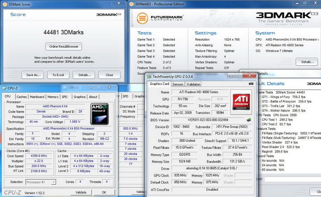This screenshot has height=197, width=321.
Task: Switch to Sensors tab in GPU-Z
Action: [x=178, y=84]
